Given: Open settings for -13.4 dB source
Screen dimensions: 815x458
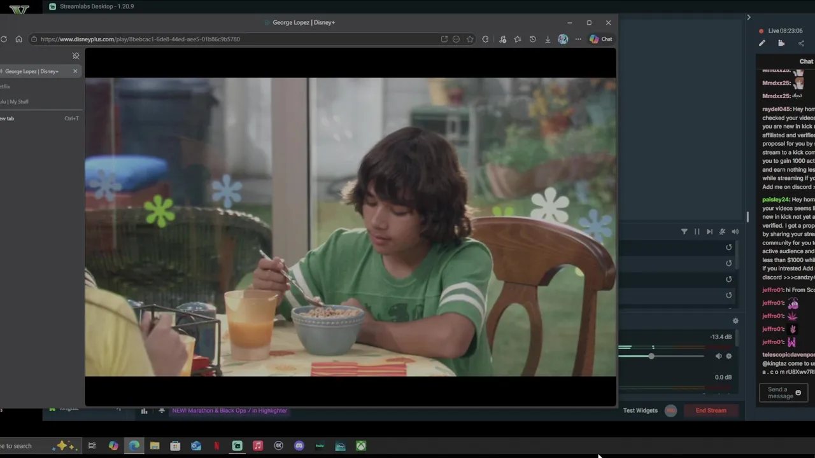Looking at the screenshot, I should coord(729,356).
